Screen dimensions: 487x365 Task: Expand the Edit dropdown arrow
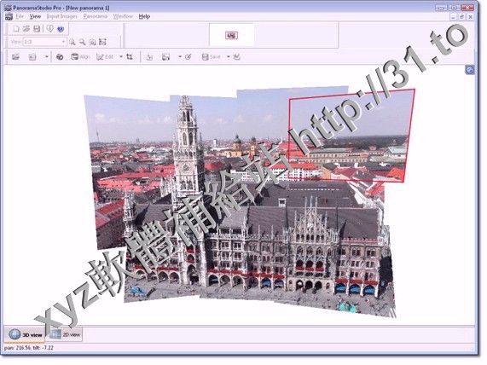tap(121, 57)
